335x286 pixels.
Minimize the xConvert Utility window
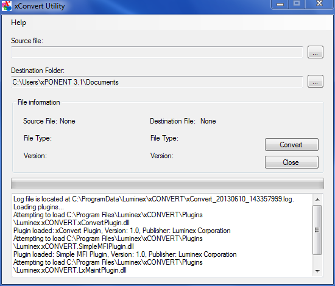[280, 4]
